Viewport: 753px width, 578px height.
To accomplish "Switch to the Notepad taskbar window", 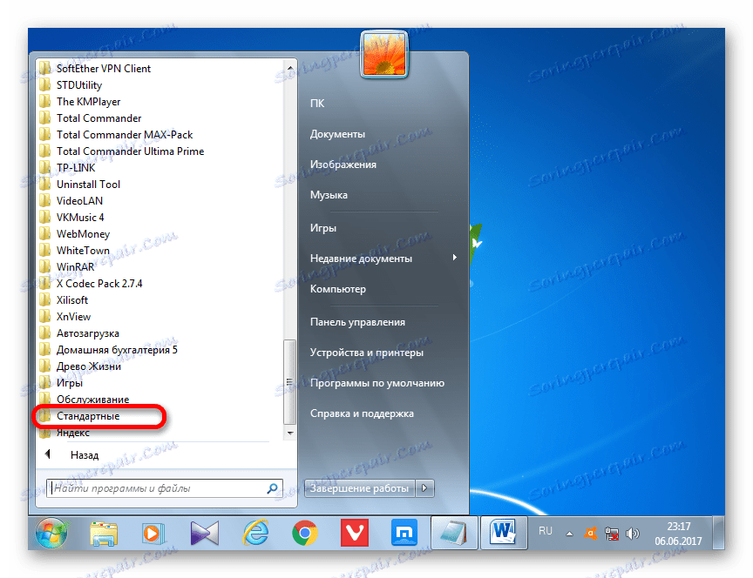I will click(454, 533).
